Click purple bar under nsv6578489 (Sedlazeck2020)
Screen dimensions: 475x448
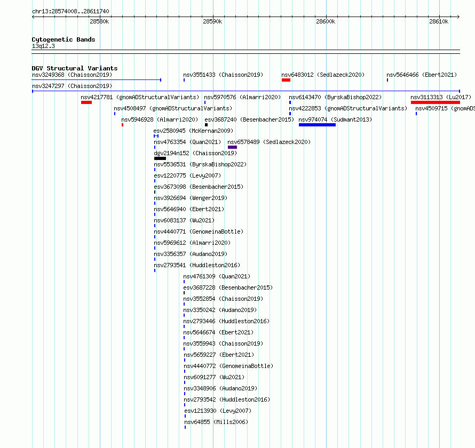tap(232, 147)
